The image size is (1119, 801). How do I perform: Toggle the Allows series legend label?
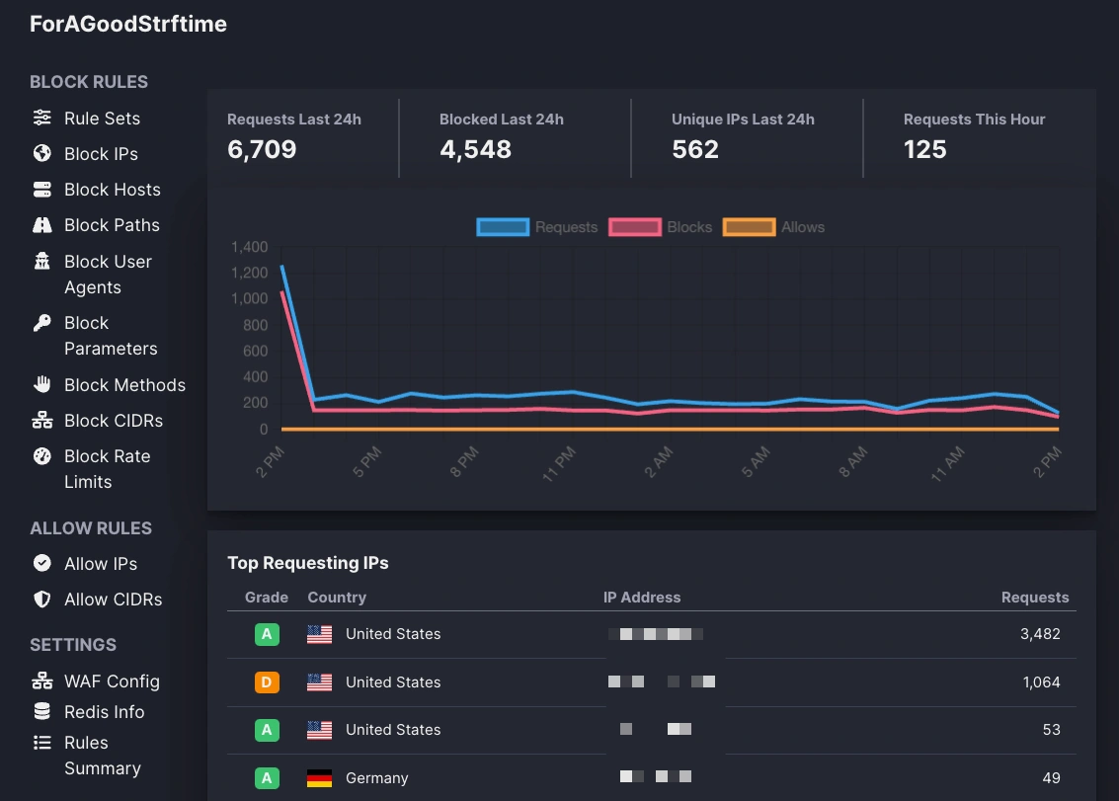pyautogui.click(x=803, y=227)
